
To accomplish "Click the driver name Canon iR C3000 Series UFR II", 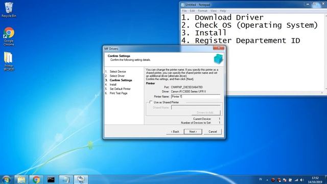I will pyautogui.click(x=189, y=91).
